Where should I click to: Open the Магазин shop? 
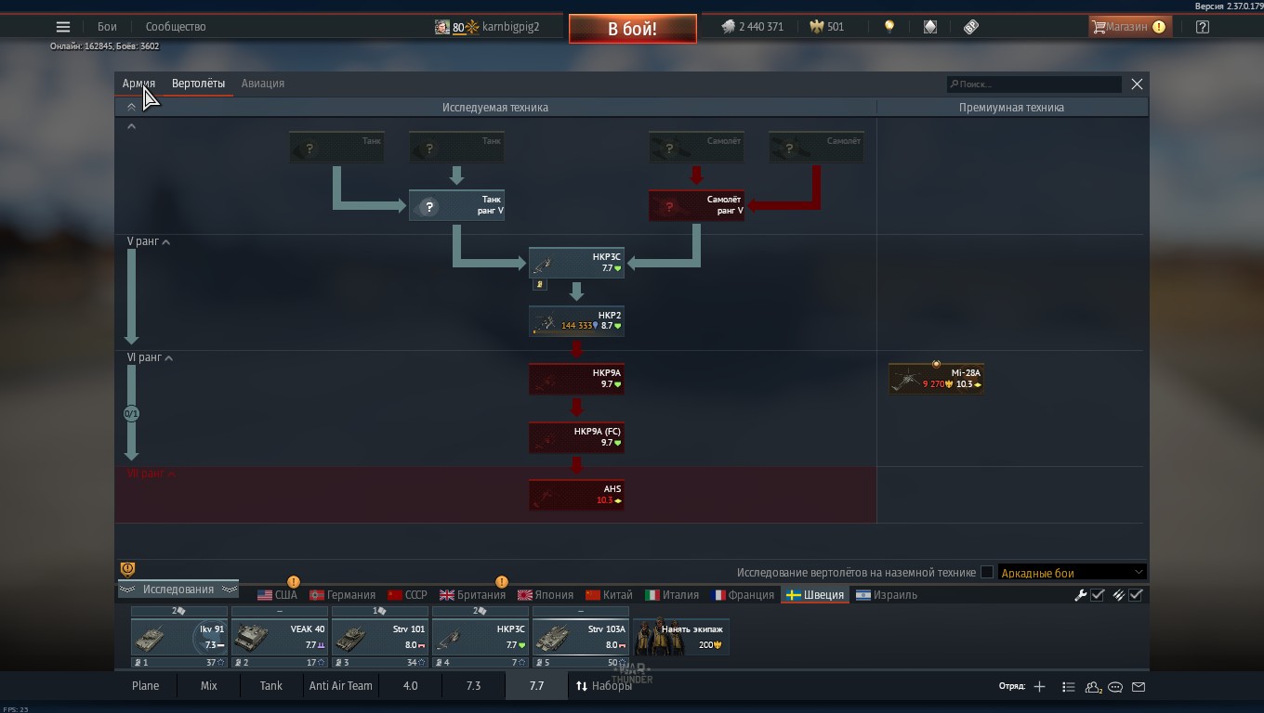tap(1129, 27)
